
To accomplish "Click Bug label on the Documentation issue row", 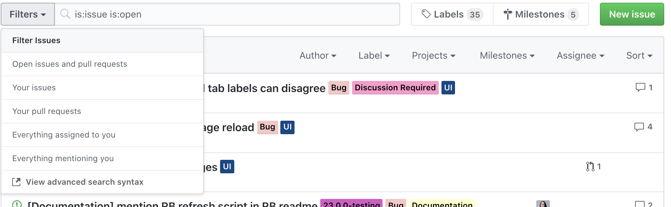I will [x=396, y=203].
